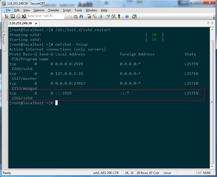Viewport: 217px width, 177px height.
Task: Launch the public key assistant key icon
Action: tap(119, 16)
